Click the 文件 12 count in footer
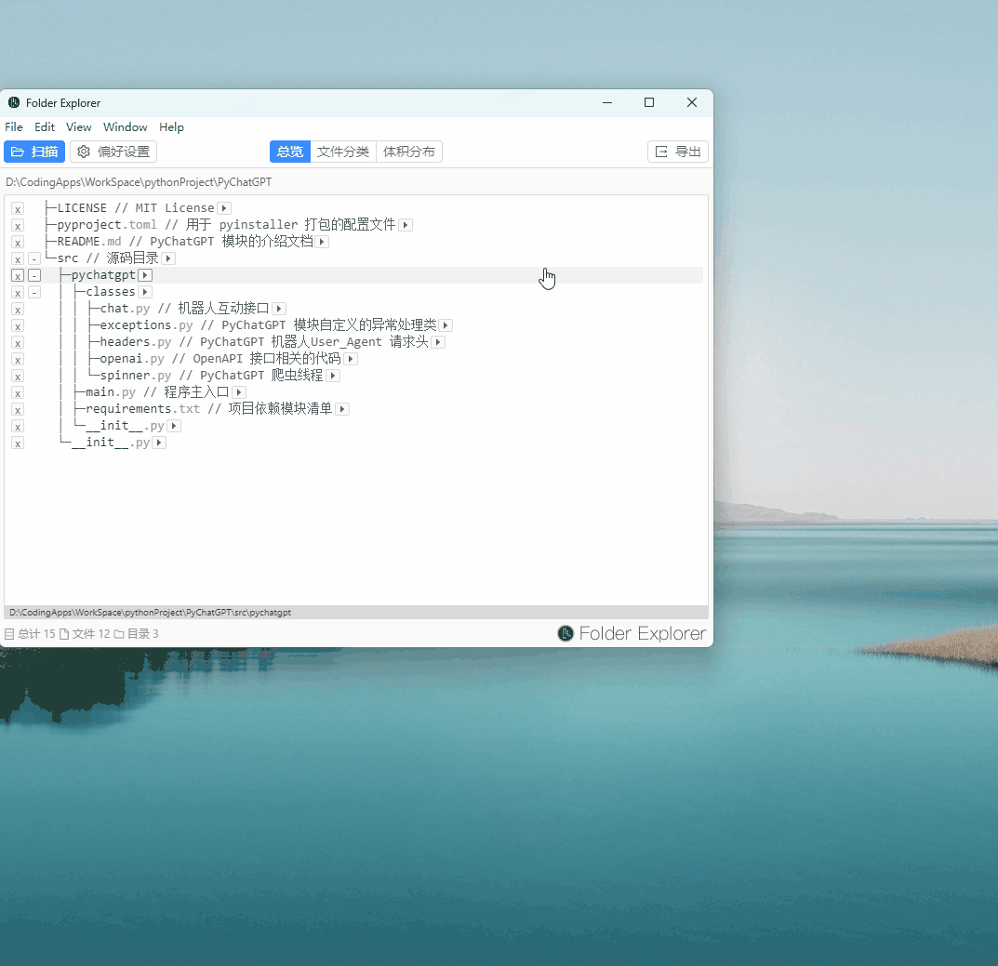998x966 pixels. (86, 634)
